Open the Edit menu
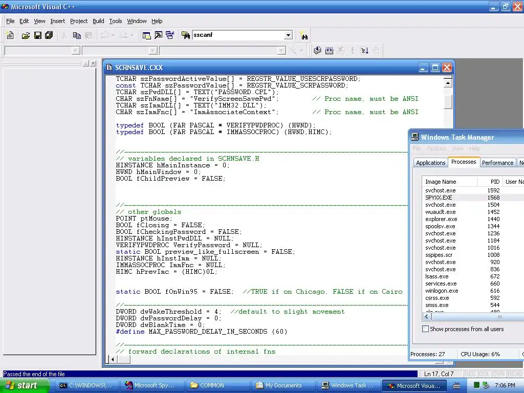This screenshot has height=393, width=524. (24, 21)
